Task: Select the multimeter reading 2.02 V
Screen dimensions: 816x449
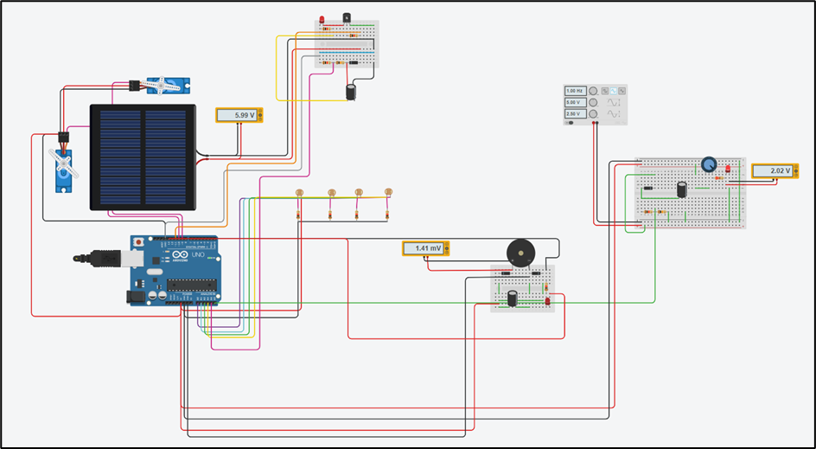Action: point(775,170)
